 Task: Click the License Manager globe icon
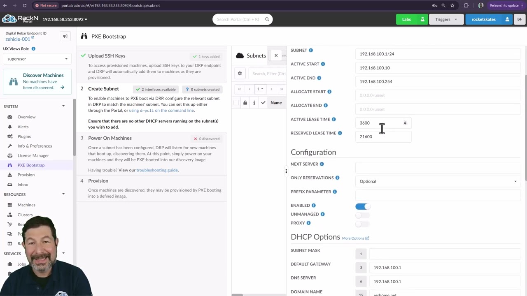9,155
